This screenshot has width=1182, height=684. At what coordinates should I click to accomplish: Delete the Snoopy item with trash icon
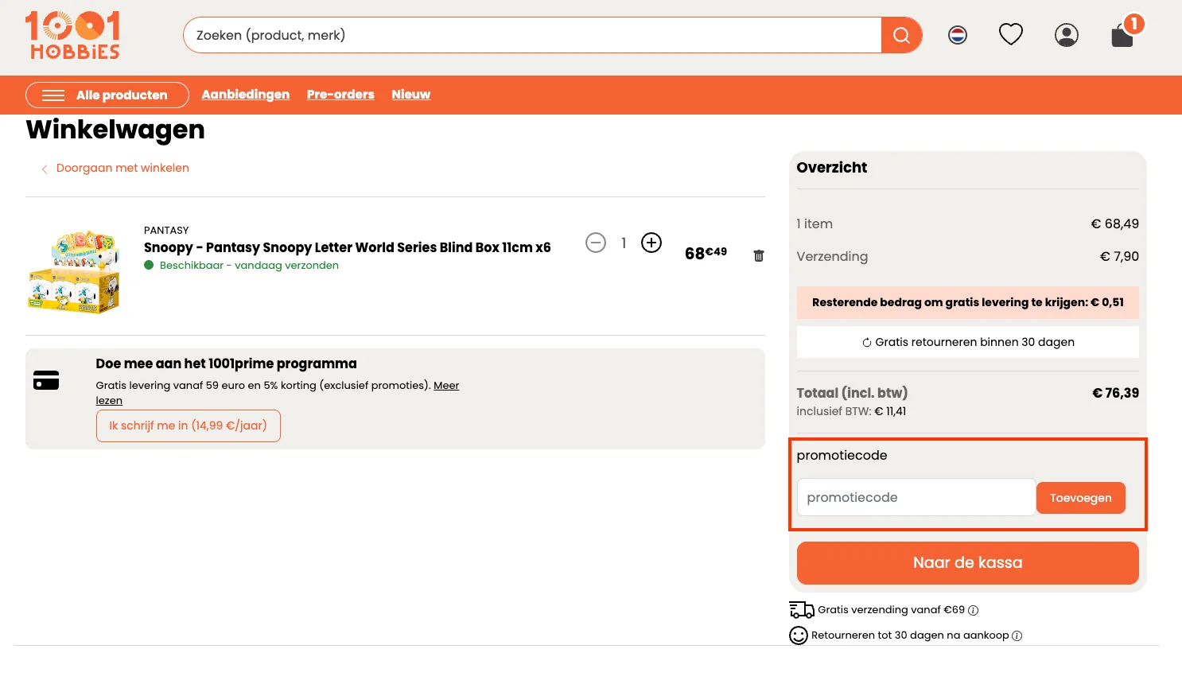coord(759,255)
